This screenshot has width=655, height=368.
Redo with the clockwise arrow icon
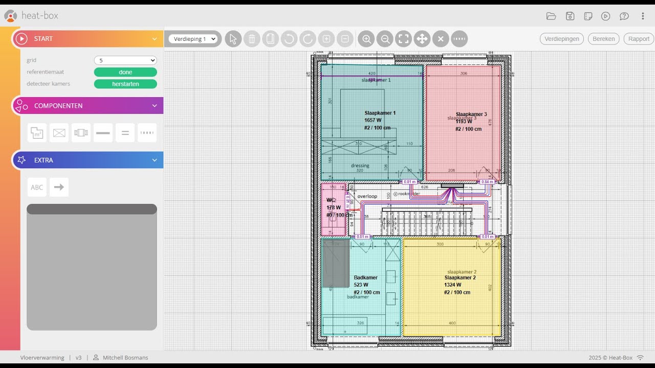point(308,39)
